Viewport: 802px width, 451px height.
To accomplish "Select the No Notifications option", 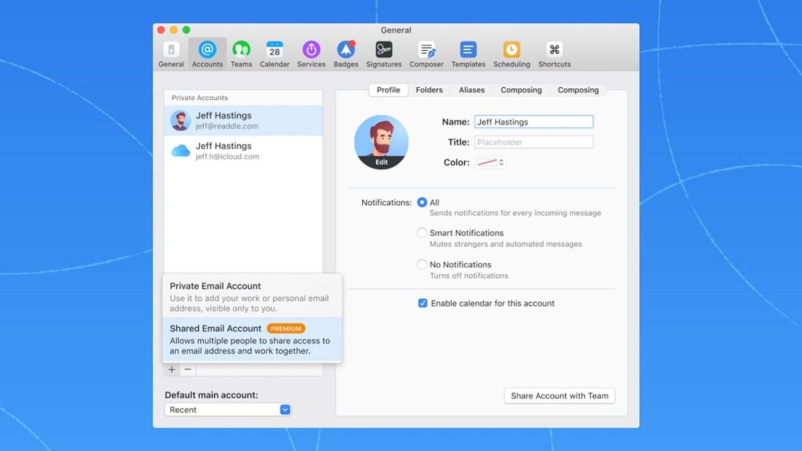I will (x=422, y=265).
